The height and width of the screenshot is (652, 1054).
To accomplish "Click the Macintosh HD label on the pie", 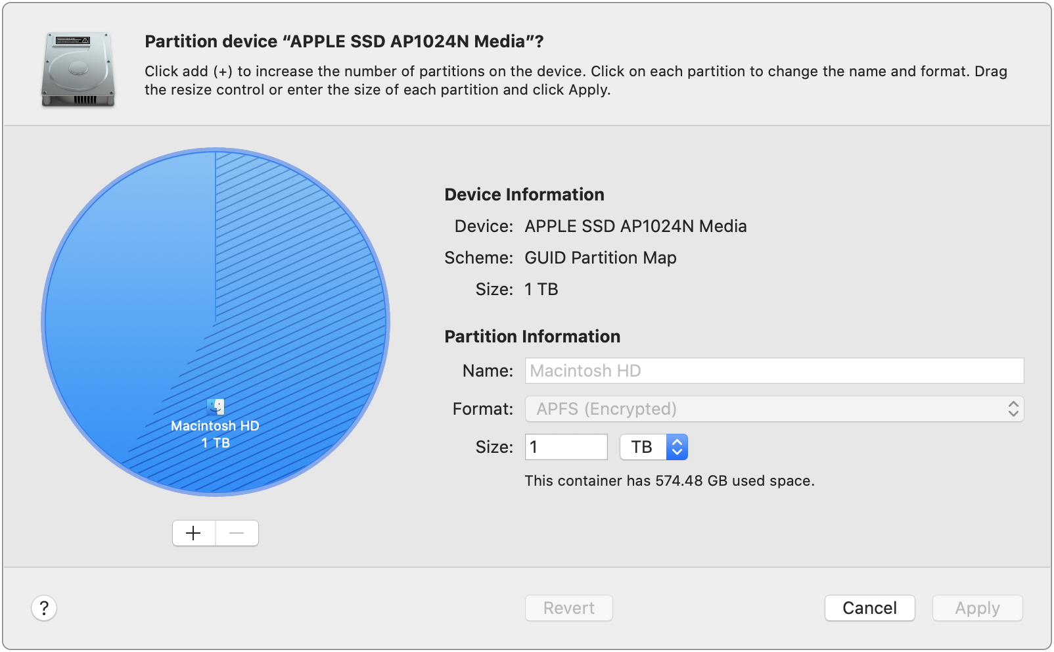I will click(x=215, y=426).
